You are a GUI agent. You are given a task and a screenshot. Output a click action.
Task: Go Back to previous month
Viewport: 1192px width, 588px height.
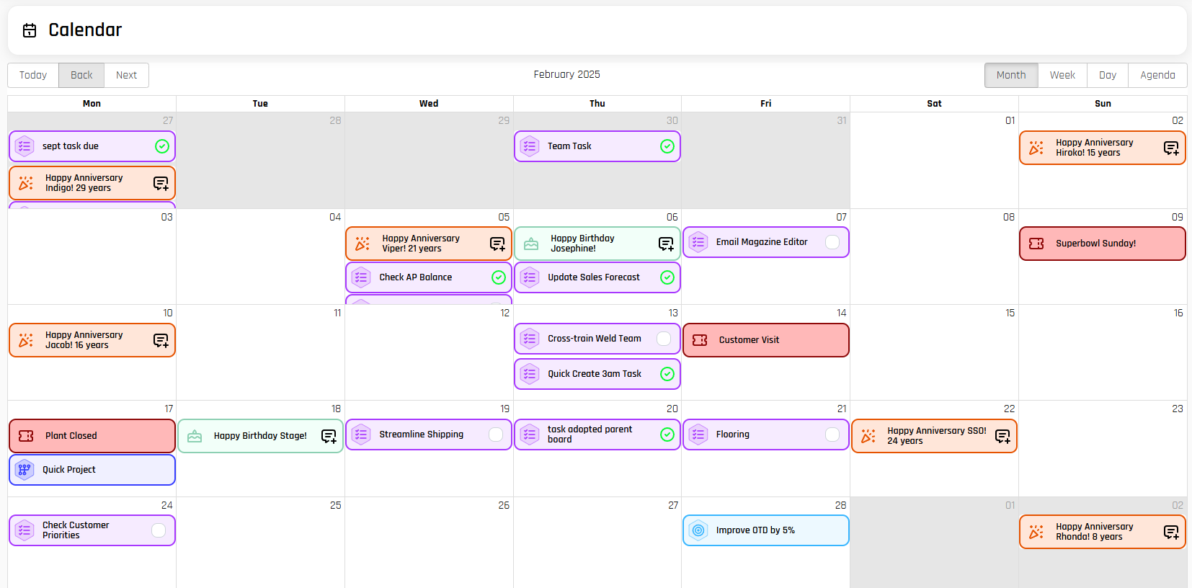(81, 75)
